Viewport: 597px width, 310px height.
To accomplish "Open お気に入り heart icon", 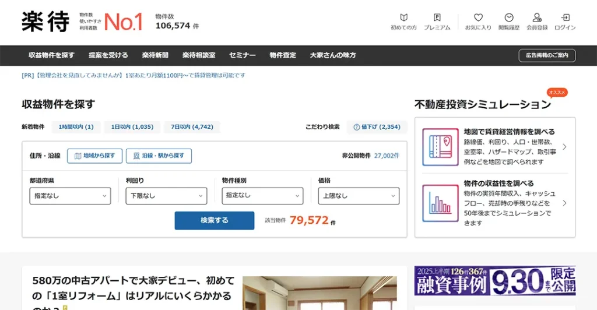I will (x=478, y=18).
